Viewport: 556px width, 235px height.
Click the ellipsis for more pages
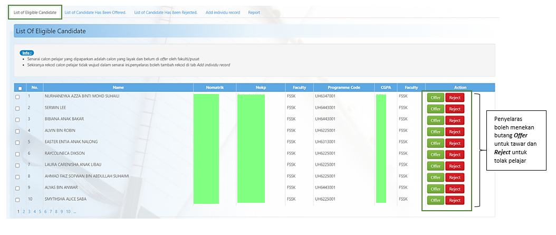[x=75, y=211]
